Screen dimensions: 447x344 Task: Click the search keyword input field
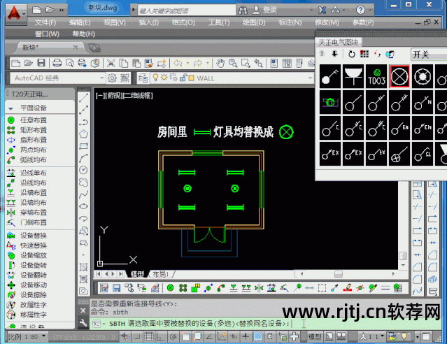pos(187,10)
